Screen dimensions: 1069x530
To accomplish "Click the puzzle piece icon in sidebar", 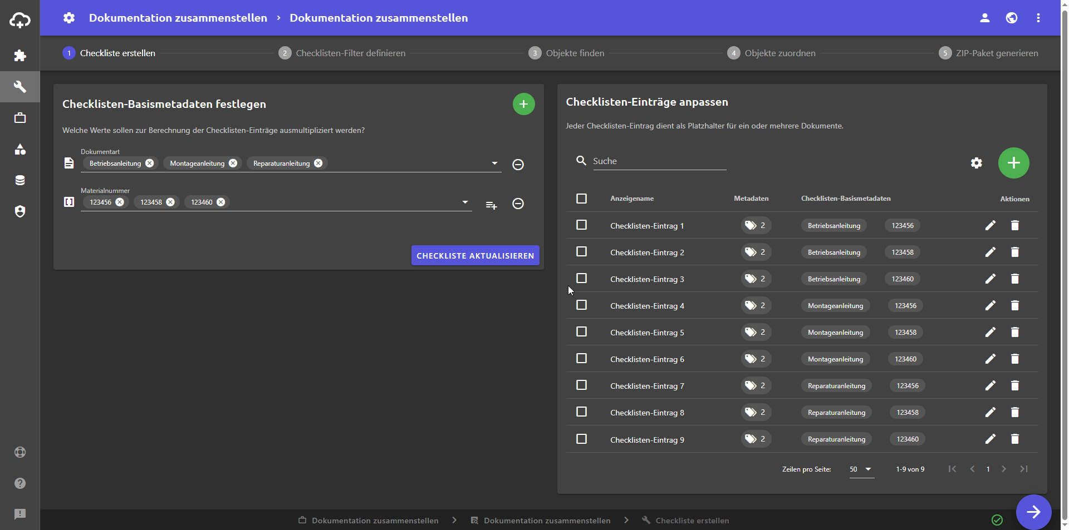I will coord(20,56).
